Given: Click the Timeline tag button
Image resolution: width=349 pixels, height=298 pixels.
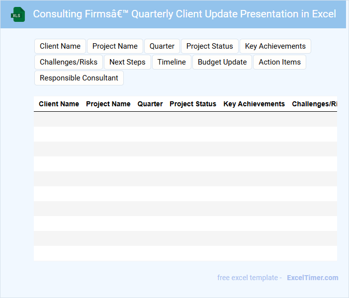Looking at the screenshot, I should tap(172, 62).
